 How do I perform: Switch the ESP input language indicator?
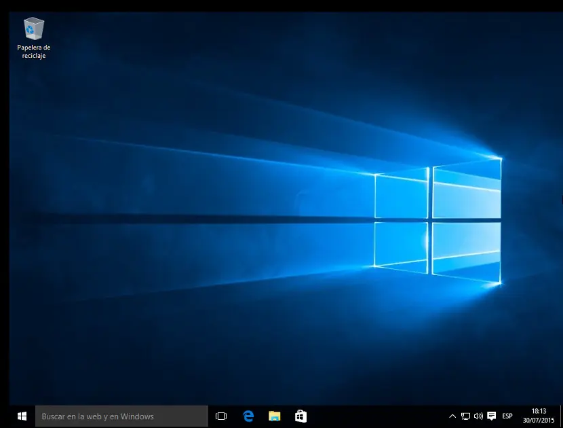coord(507,416)
